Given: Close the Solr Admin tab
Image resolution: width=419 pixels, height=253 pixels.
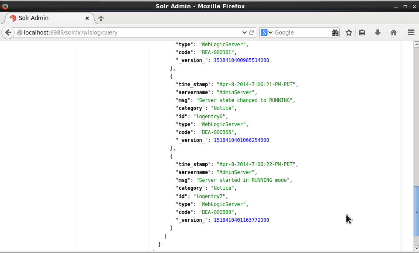Looking at the screenshot, I should coord(87,18).
